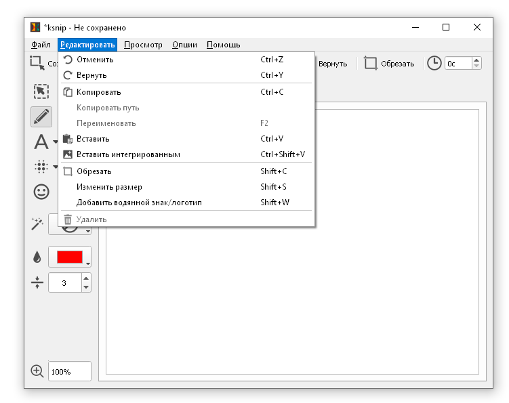
Task: Choose Вставить in the edit menu
Action: coord(186,139)
